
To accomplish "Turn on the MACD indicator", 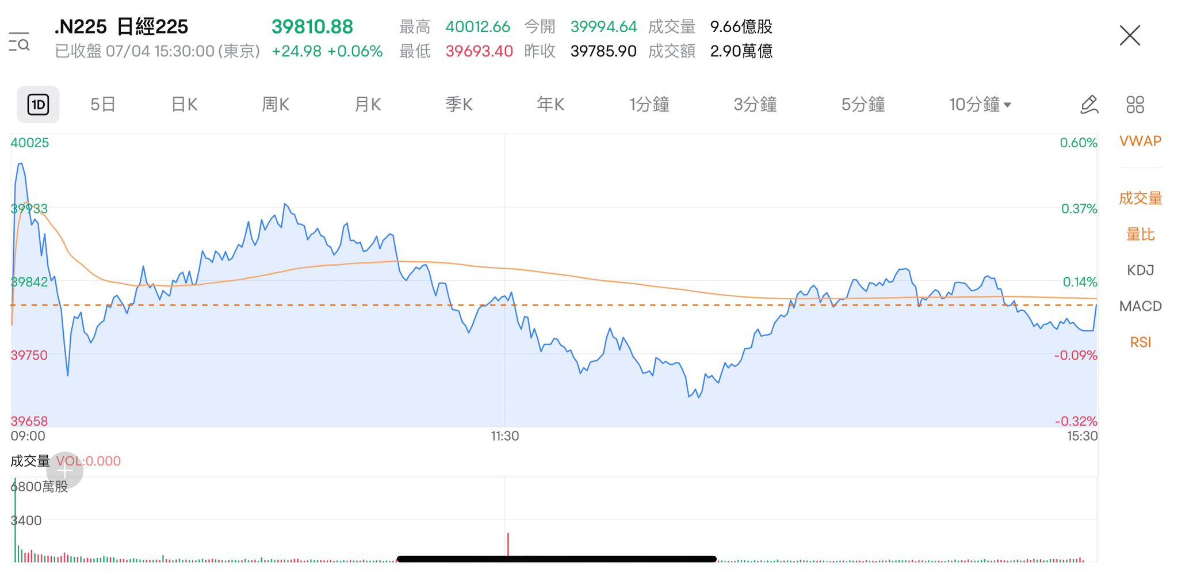I will (1140, 306).
